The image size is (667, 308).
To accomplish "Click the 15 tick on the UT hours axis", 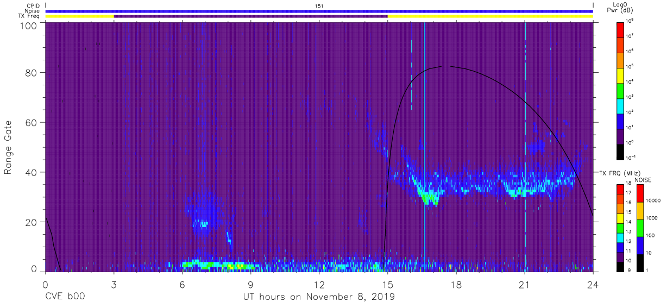I will tap(388, 284).
